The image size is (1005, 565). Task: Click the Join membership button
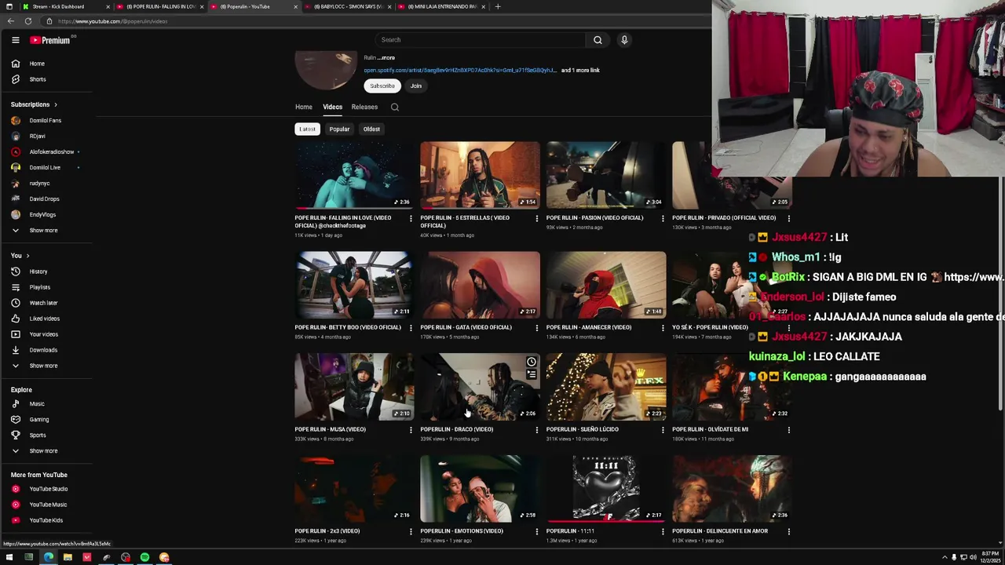tap(416, 86)
